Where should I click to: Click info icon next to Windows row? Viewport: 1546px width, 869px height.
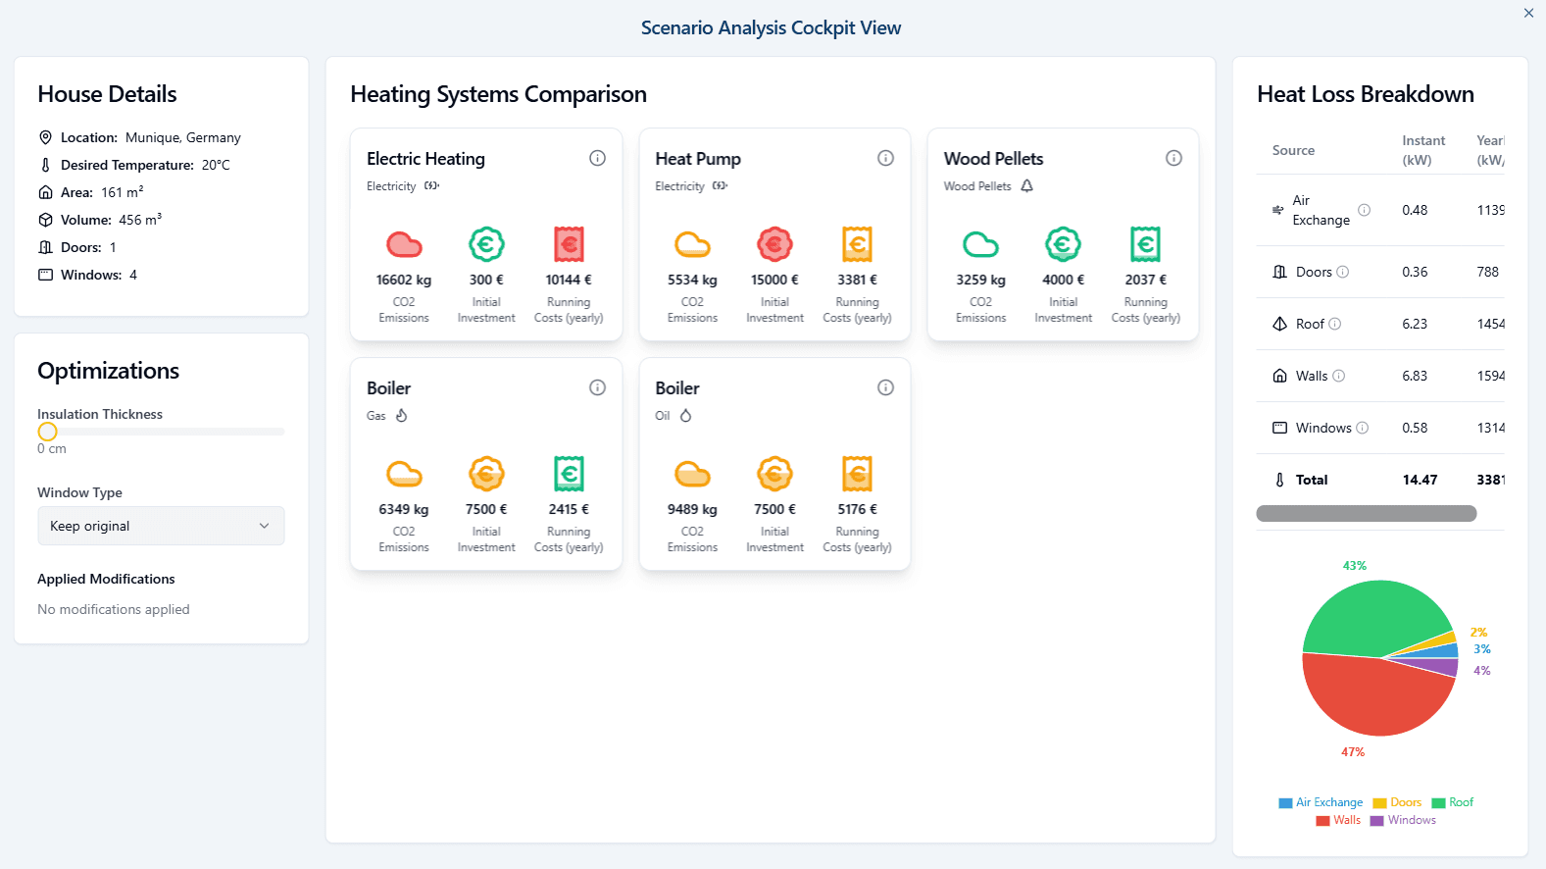1363,428
